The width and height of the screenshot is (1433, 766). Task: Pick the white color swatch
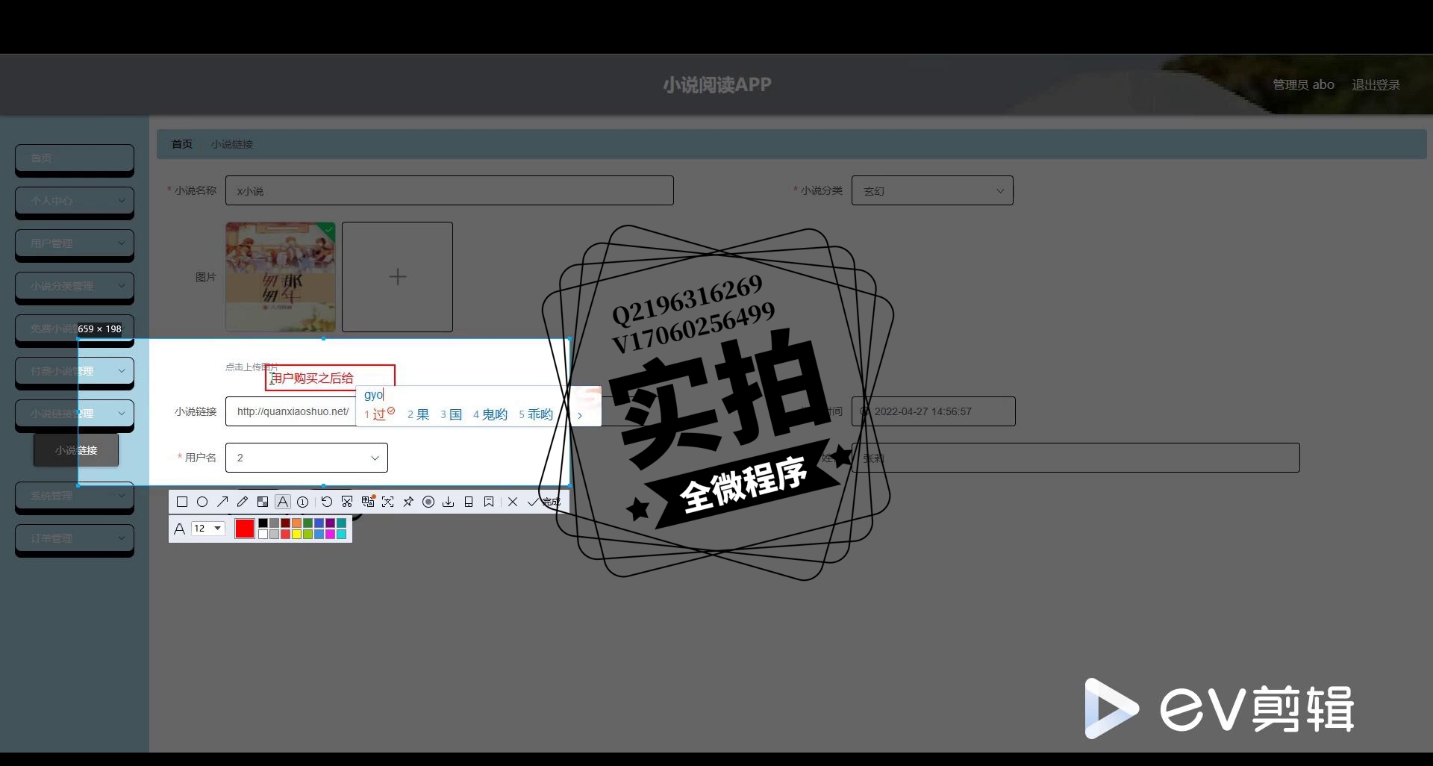tap(263, 534)
